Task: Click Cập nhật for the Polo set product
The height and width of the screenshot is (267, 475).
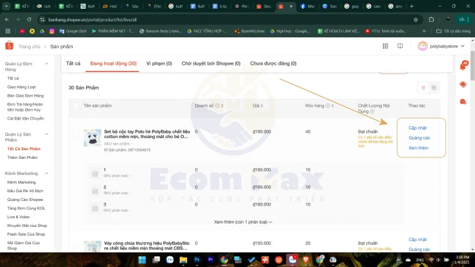Action: (418, 128)
